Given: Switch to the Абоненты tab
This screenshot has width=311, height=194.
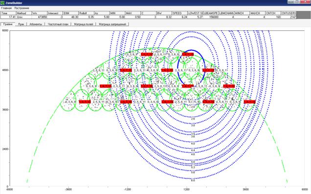Looking at the screenshot, I should [x=36, y=24].
